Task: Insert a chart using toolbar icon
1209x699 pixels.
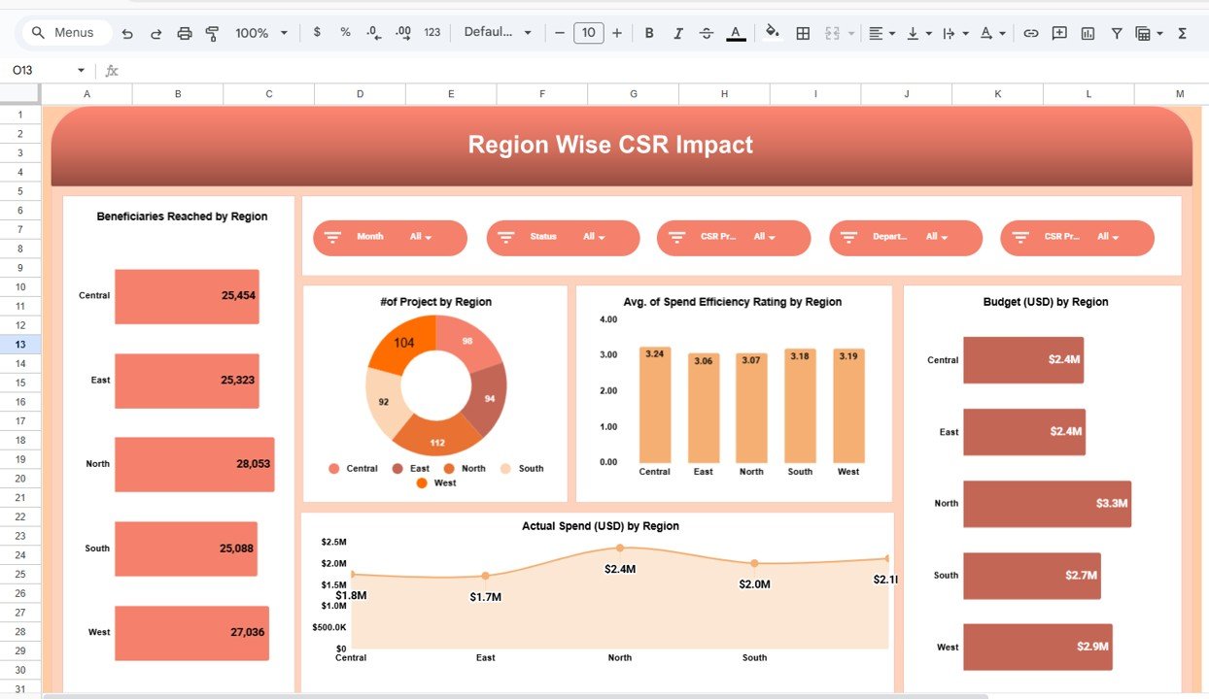Action: point(1088,33)
